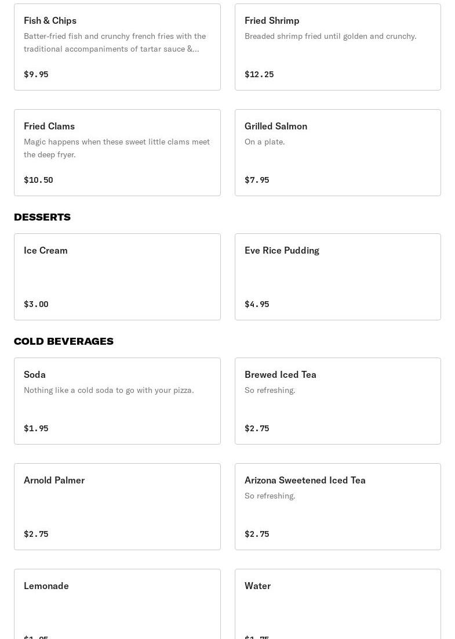The width and height of the screenshot is (455, 639).
Task: Open Eve Rice Pudding item
Action: coord(337,277)
